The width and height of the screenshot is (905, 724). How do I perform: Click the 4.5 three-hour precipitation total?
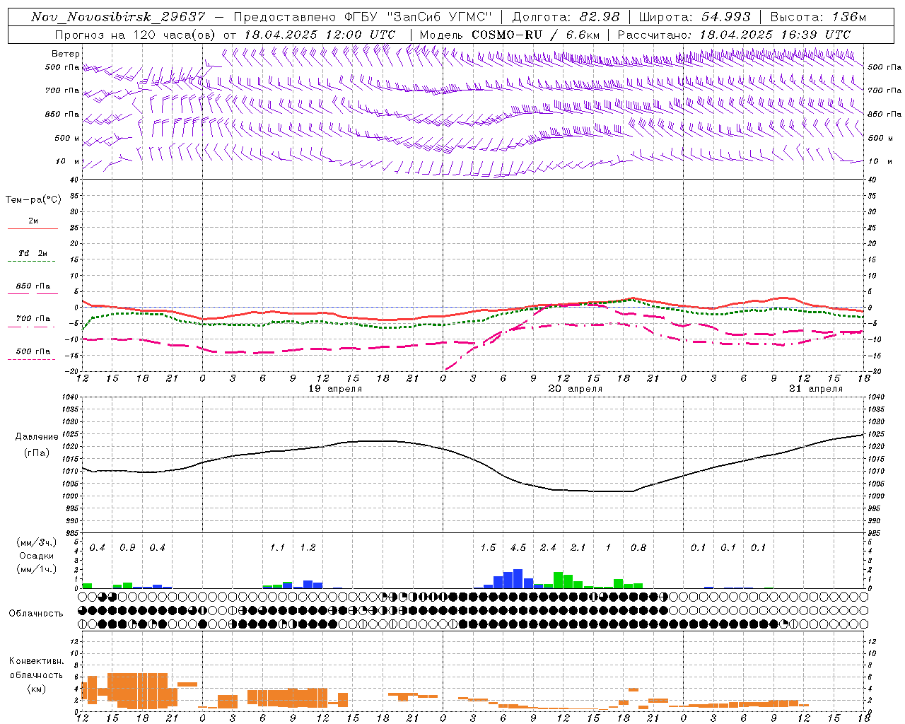[x=518, y=548]
